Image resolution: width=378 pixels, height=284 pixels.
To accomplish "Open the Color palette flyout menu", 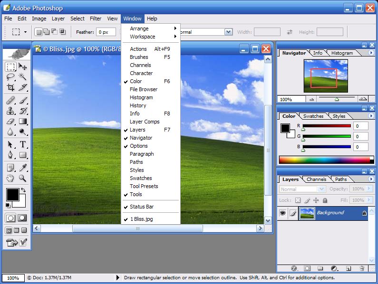I will coord(371,116).
